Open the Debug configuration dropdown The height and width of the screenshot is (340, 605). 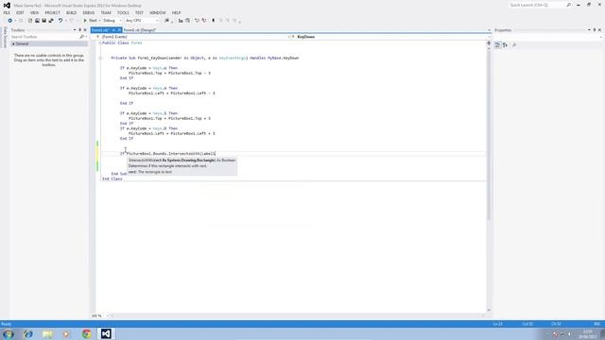(x=112, y=21)
